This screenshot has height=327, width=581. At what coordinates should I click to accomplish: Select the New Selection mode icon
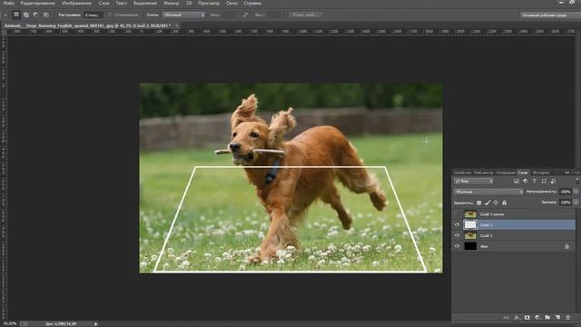[x=16, y=15]
